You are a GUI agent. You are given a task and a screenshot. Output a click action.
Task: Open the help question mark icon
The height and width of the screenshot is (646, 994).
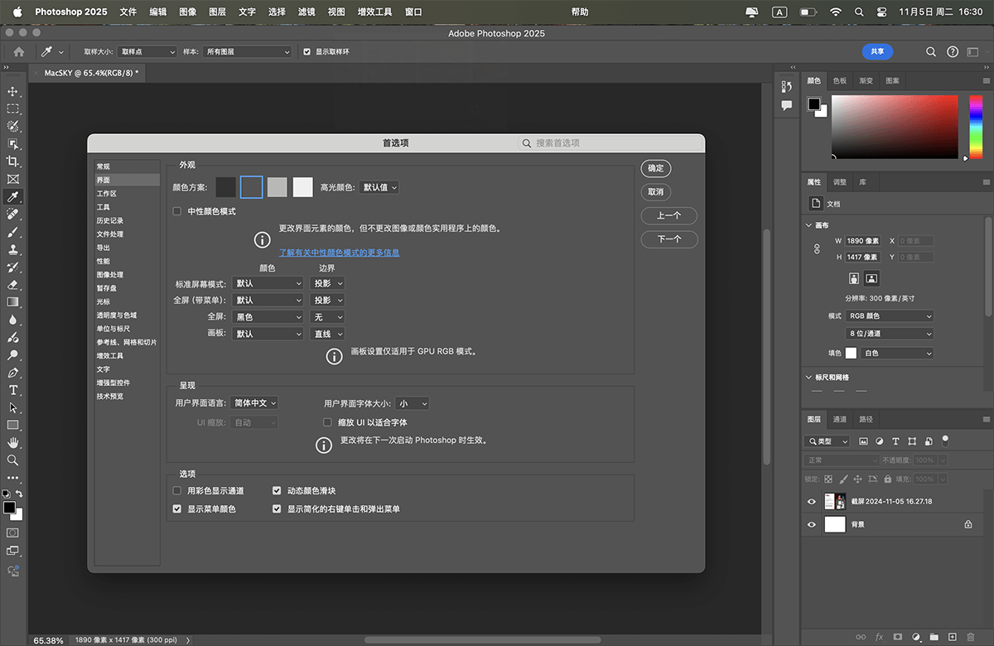(952, 51)
